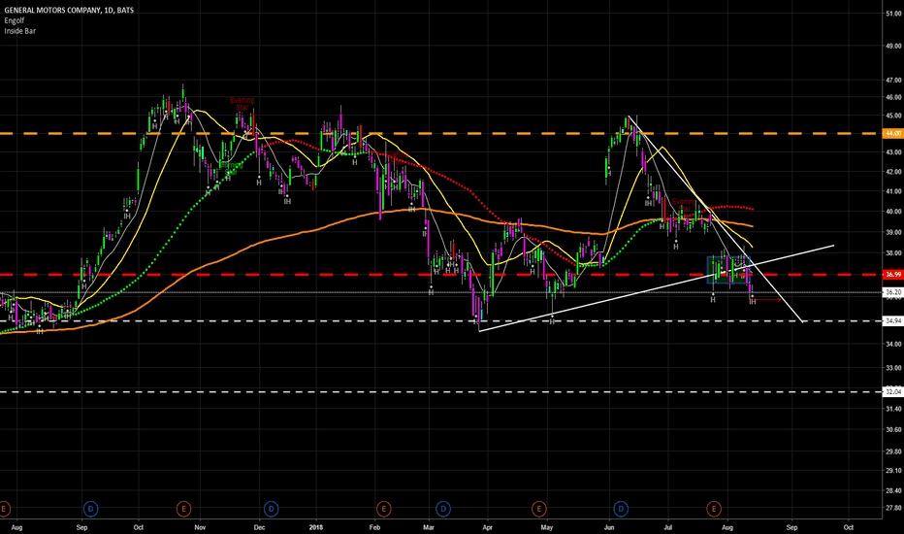Select the Engolf indicator label
This screenshot has height=534, width=904.
point(15,20)
